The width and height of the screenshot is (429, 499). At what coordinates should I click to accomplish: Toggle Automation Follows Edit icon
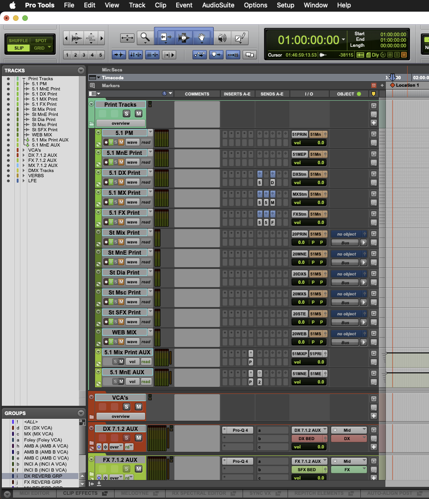pyautogui.click(x=199, y=55)
